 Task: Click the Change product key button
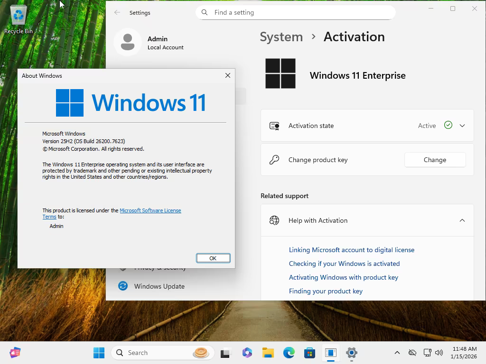[435, 160]
